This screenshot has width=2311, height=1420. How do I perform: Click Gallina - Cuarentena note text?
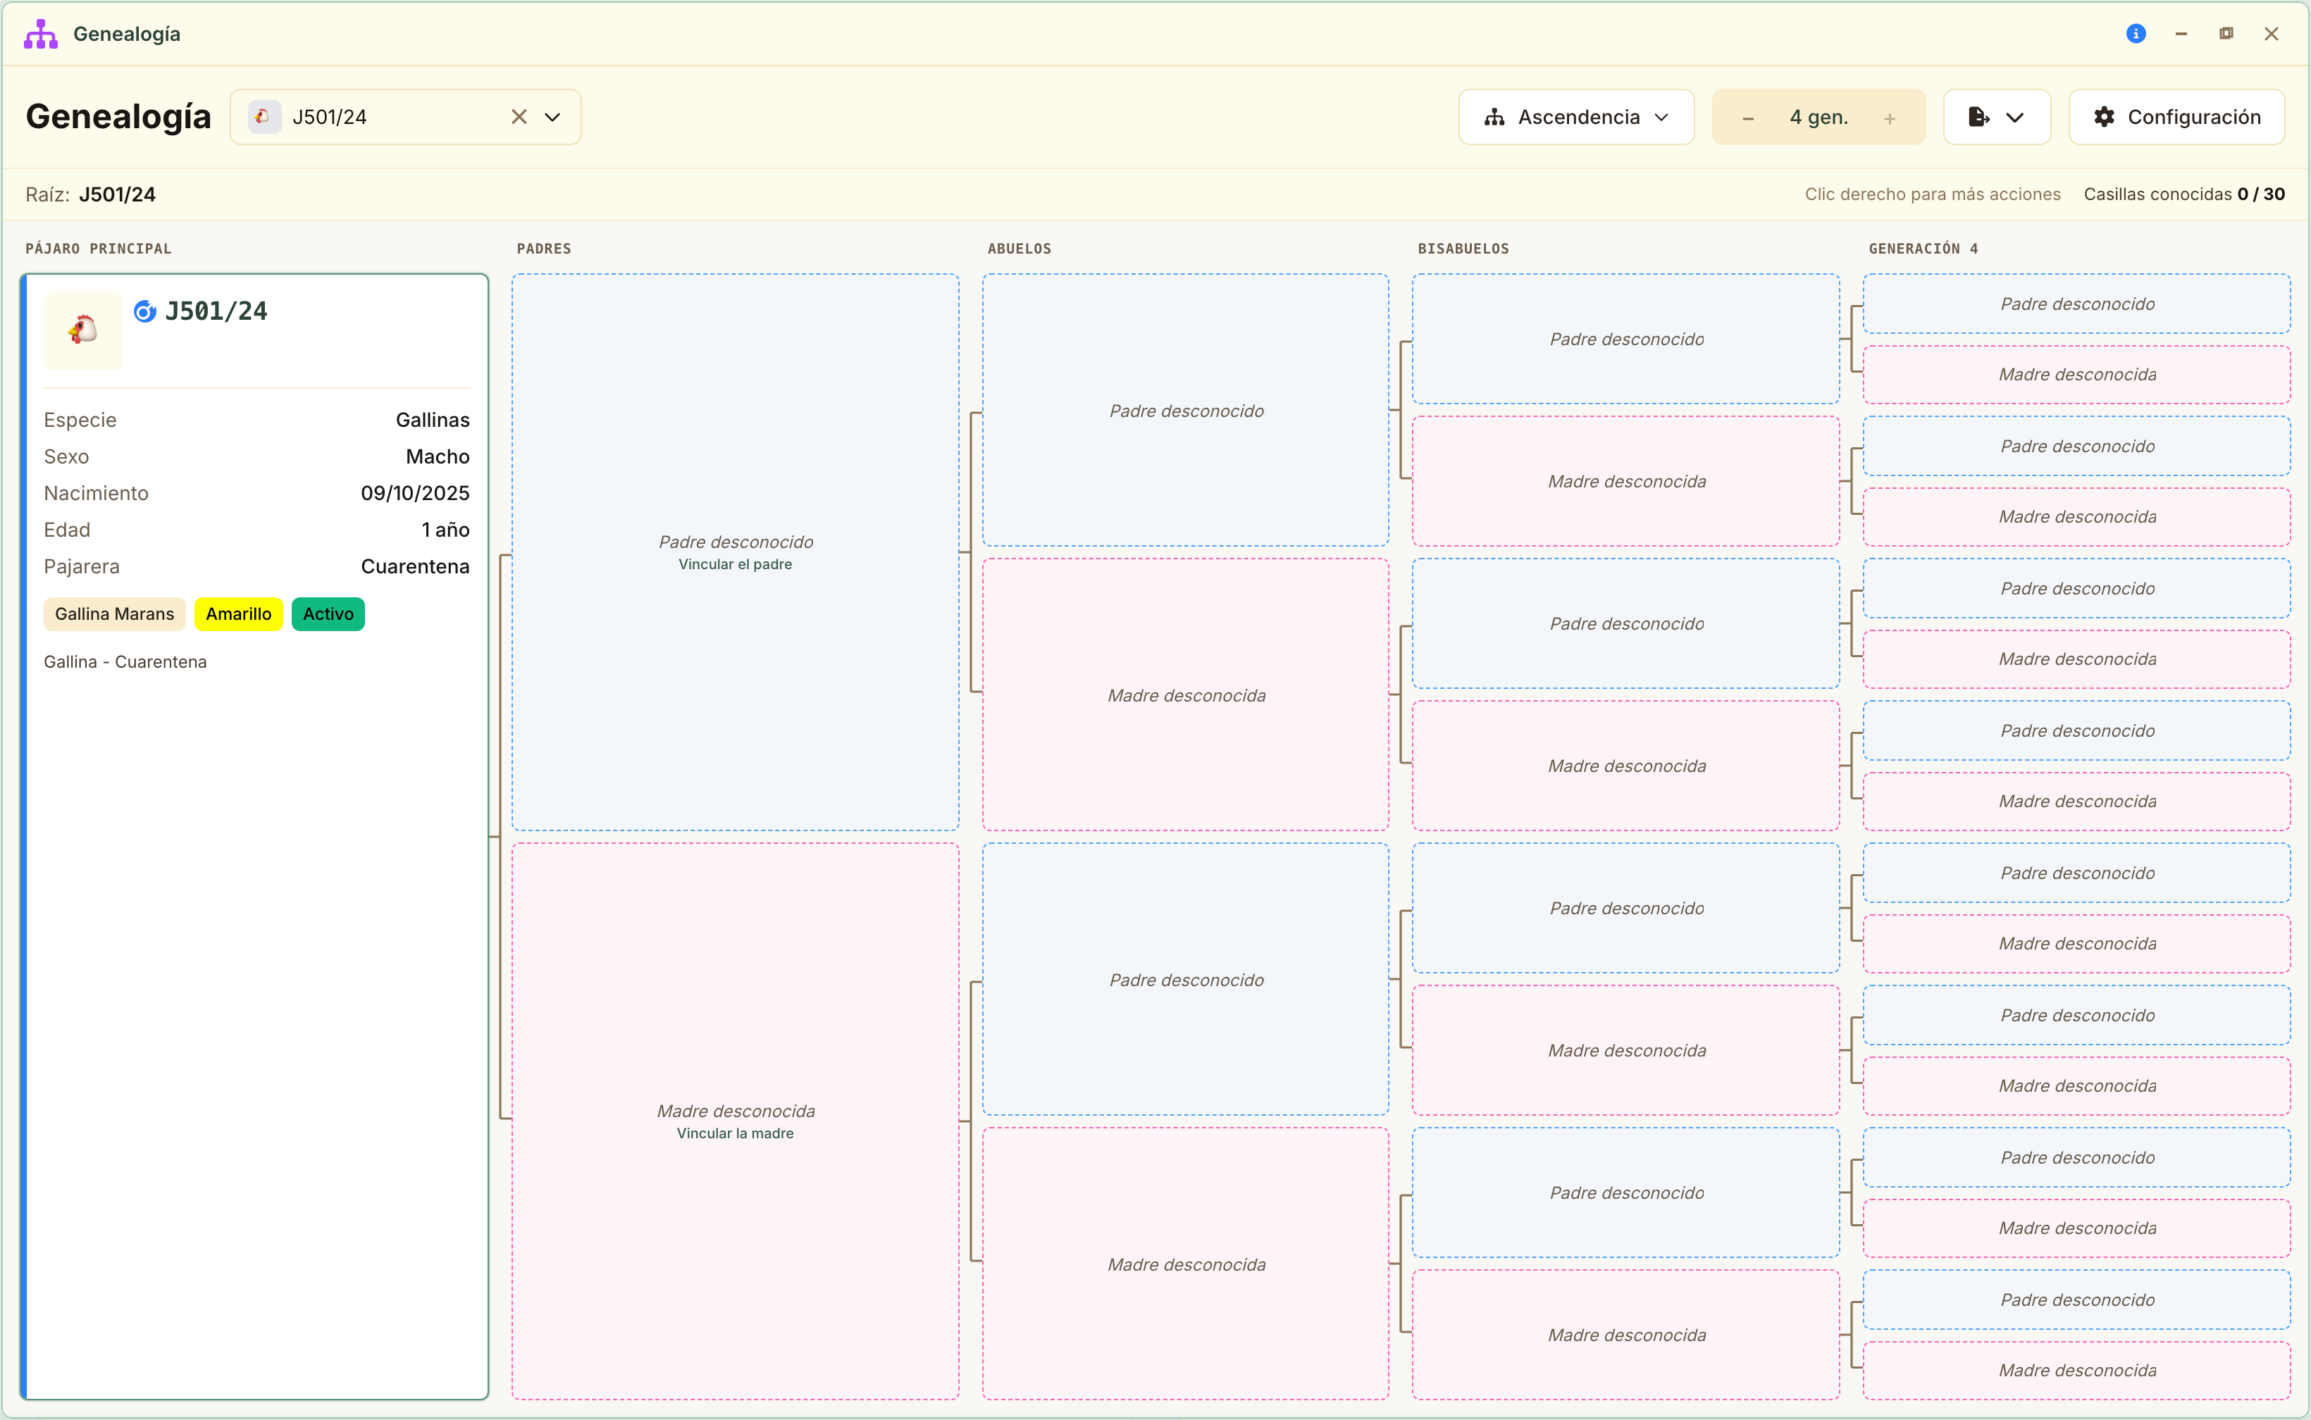click(125, 661)
